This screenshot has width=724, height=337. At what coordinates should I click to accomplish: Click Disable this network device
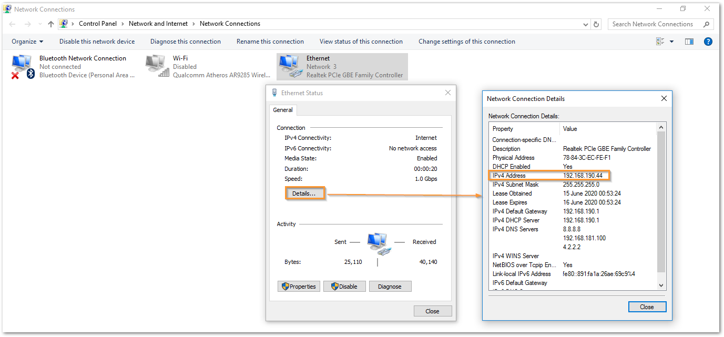click(x=97, y=42)
